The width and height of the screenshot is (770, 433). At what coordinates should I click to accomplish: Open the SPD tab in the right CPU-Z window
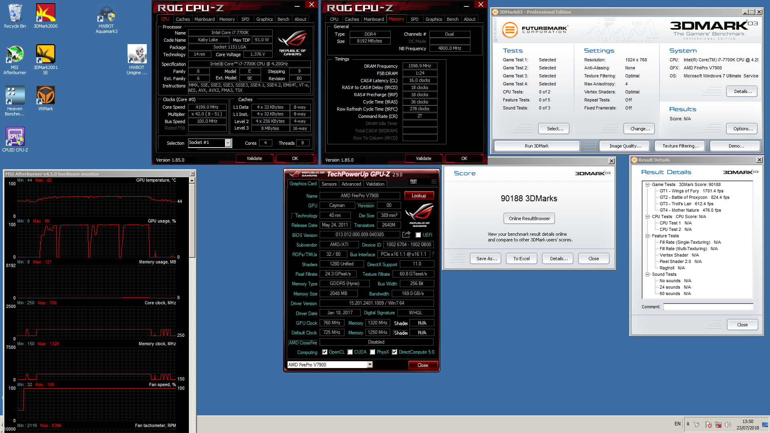point(415,19)
